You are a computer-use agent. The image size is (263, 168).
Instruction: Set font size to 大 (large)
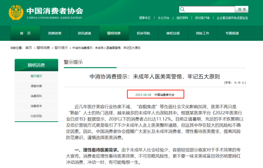[235, 83]
